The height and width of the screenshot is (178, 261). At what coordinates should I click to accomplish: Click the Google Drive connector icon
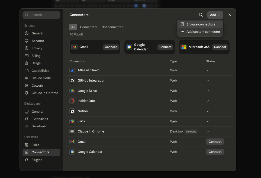[x=72, y=91]
